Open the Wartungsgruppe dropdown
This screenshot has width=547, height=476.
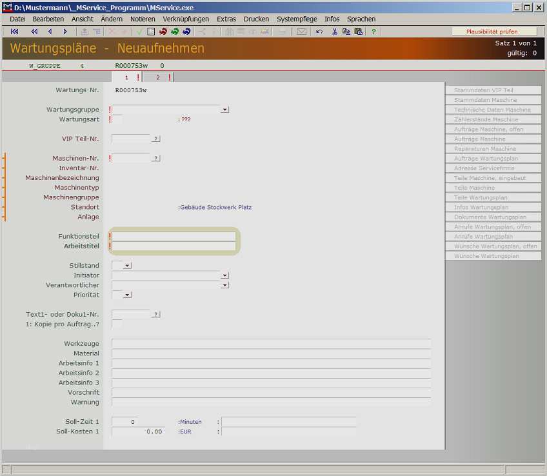pyautogui.click(x=224, y=109)
